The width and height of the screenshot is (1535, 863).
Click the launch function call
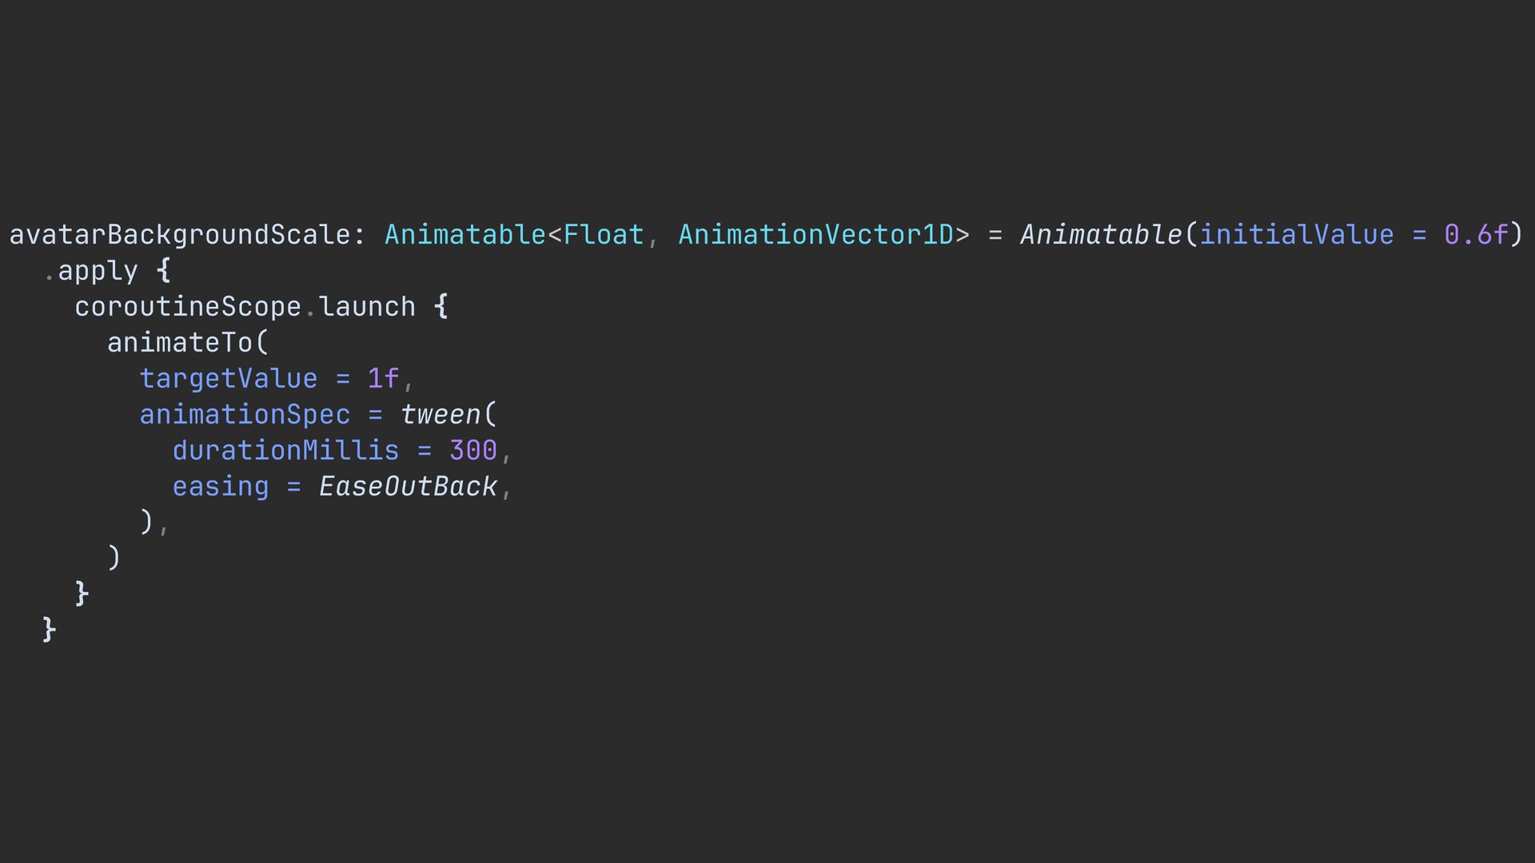point(367,307)
